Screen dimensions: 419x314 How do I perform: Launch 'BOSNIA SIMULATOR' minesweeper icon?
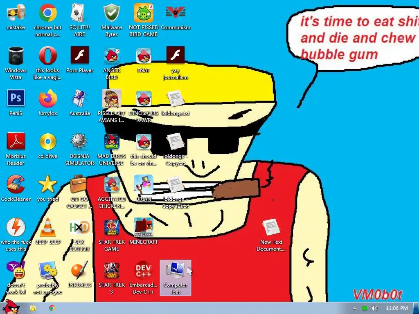[x=80, y=149]
